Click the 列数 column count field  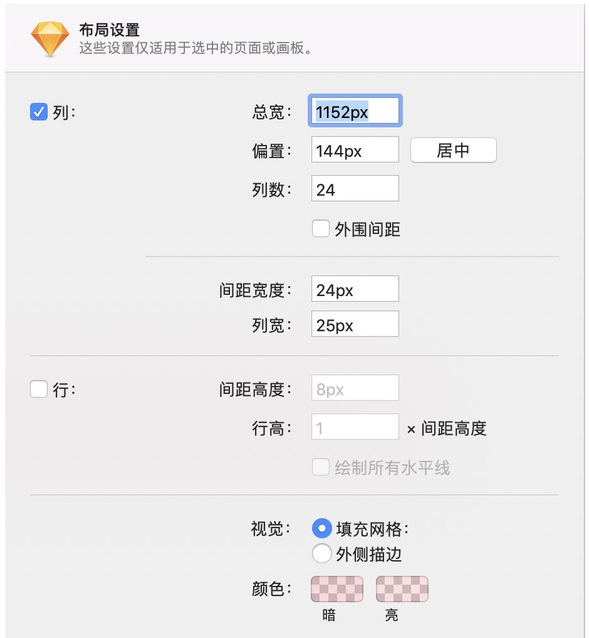pos(355,188)
